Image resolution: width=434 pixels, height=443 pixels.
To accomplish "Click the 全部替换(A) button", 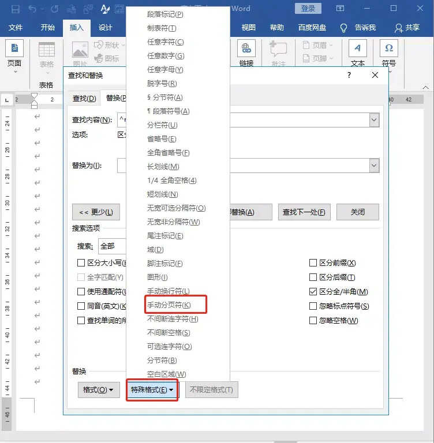I will point(251,212).
